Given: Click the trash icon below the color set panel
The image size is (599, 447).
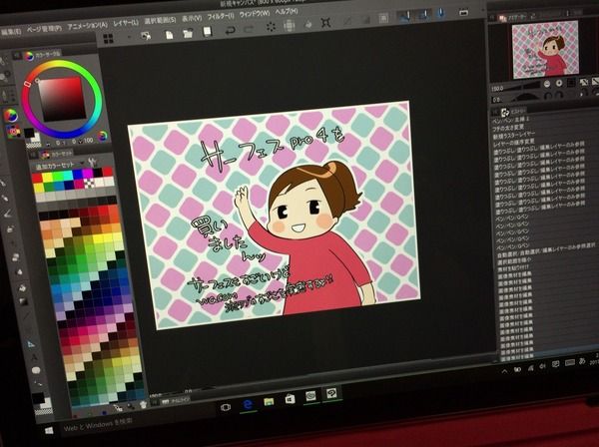Looking at the screenshot, I should [143, 405].
